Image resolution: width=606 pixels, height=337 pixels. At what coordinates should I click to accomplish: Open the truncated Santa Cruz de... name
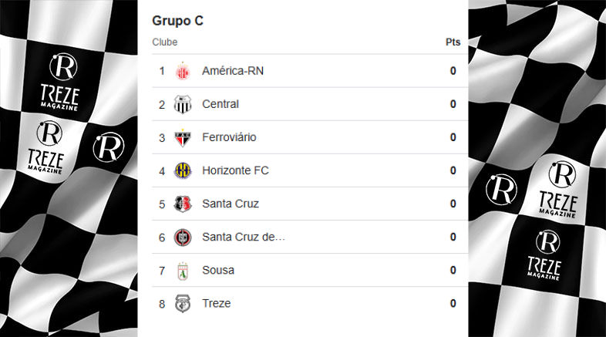click(x=244, y=237)
